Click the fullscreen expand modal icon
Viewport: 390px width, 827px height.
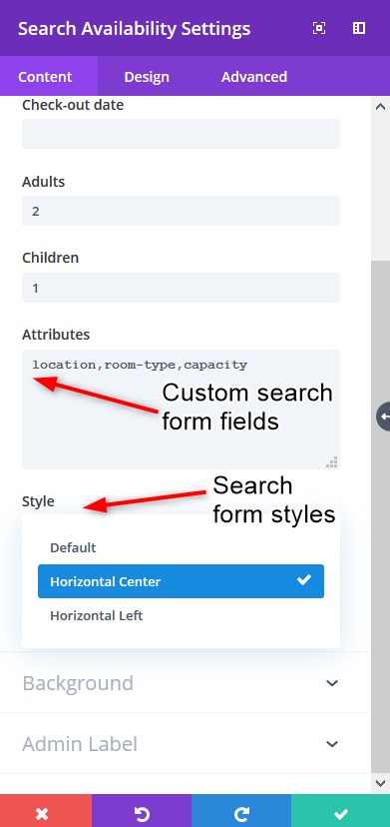tap(319, 28)
